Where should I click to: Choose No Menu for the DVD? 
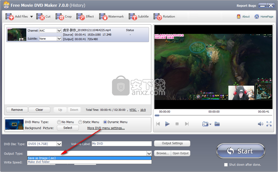[x=60, y=122]
